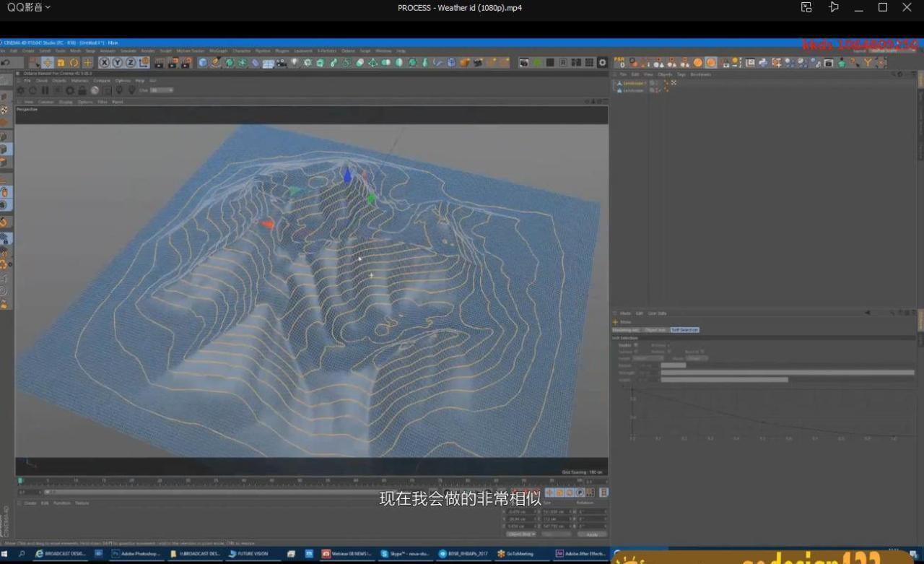Open GoToMeeting from taskbar
The image size is (924, 564).
(x=523, y=554)
